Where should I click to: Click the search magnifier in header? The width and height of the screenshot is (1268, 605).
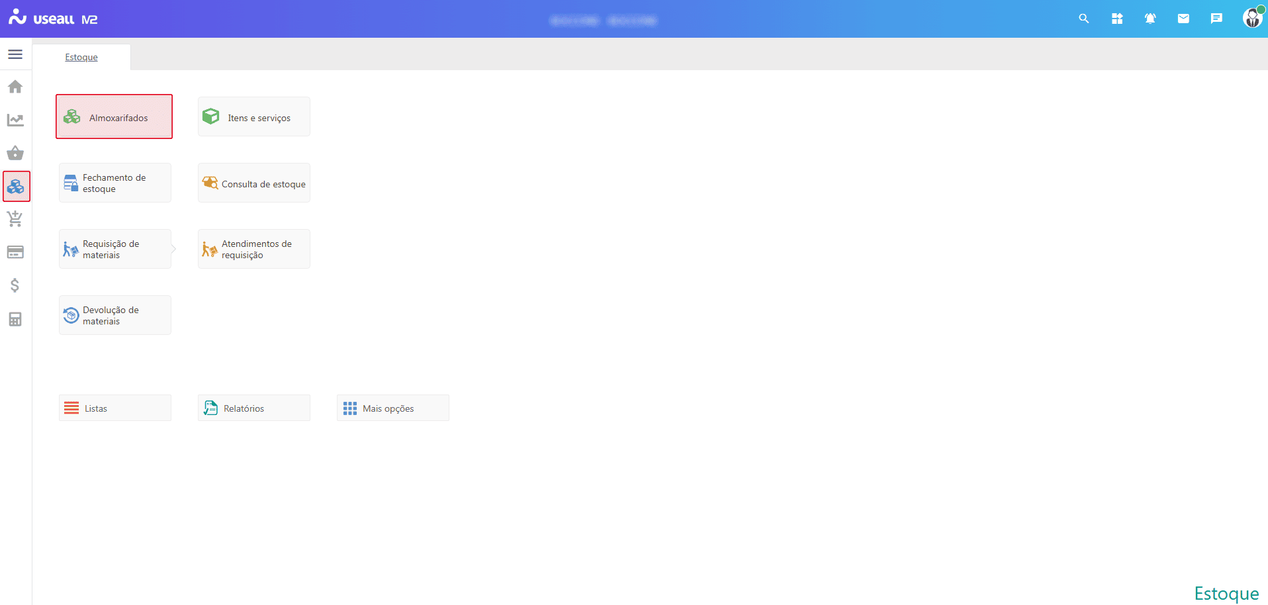tap(1083, 19)
